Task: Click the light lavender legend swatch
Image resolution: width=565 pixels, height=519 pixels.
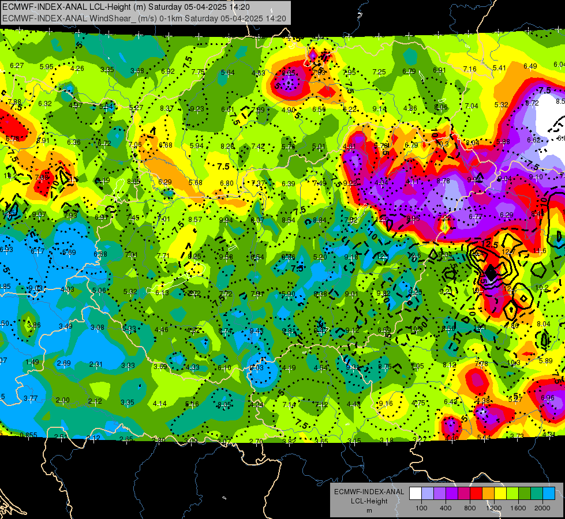Action: (428, 494)
